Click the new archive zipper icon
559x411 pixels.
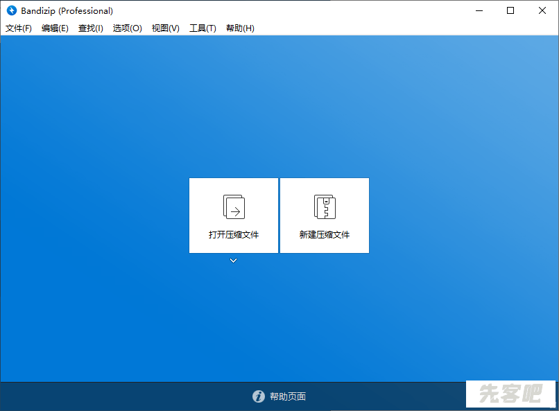pos(325,207)
